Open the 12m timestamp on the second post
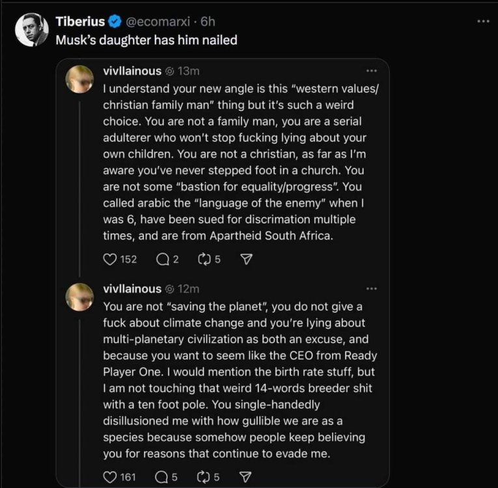The height and width of the screenshot is (488, 498). [x=189, y=289]
